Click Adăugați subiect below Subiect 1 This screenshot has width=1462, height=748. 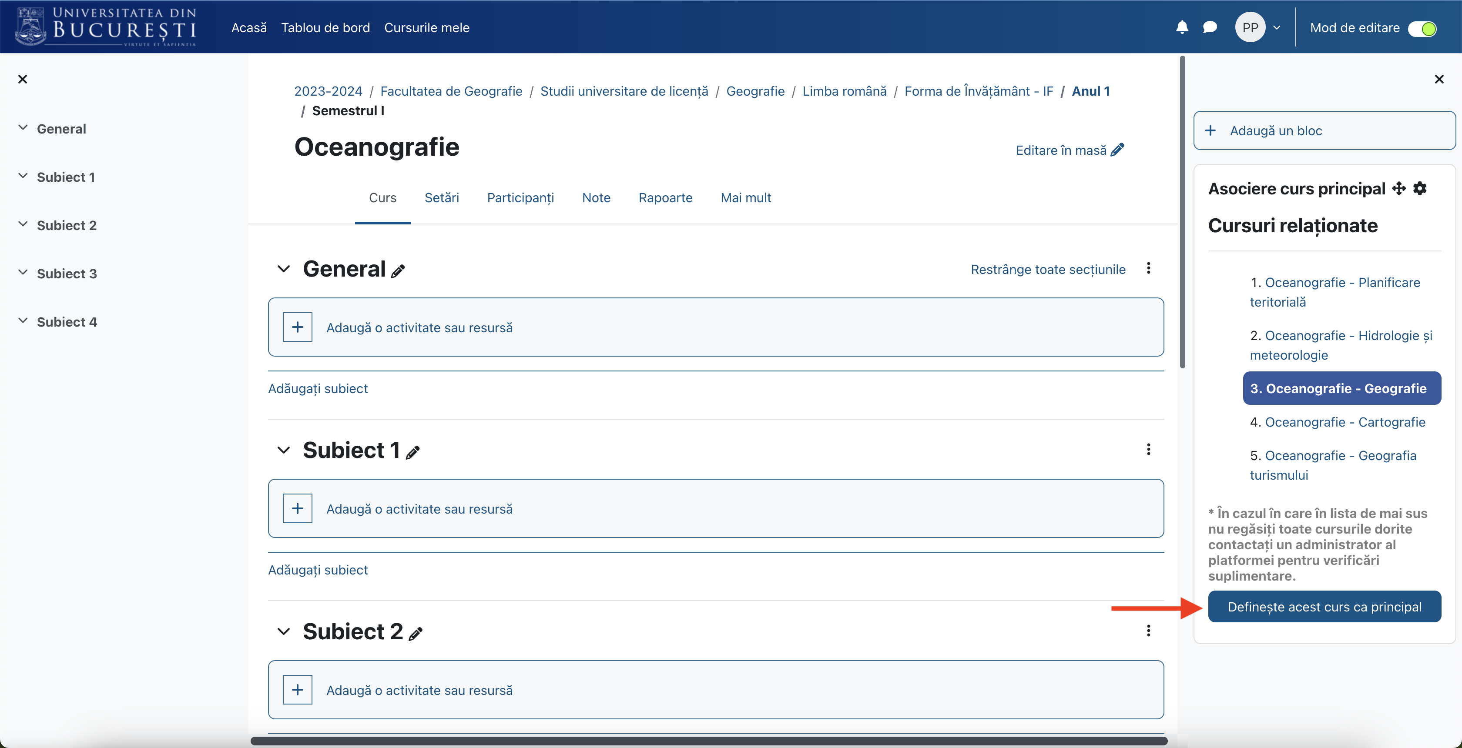pyautogui.click(x=318, y=570)
